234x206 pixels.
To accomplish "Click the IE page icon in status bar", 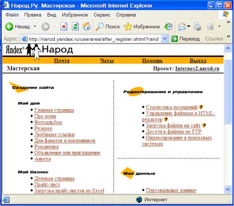I will 6,200.
